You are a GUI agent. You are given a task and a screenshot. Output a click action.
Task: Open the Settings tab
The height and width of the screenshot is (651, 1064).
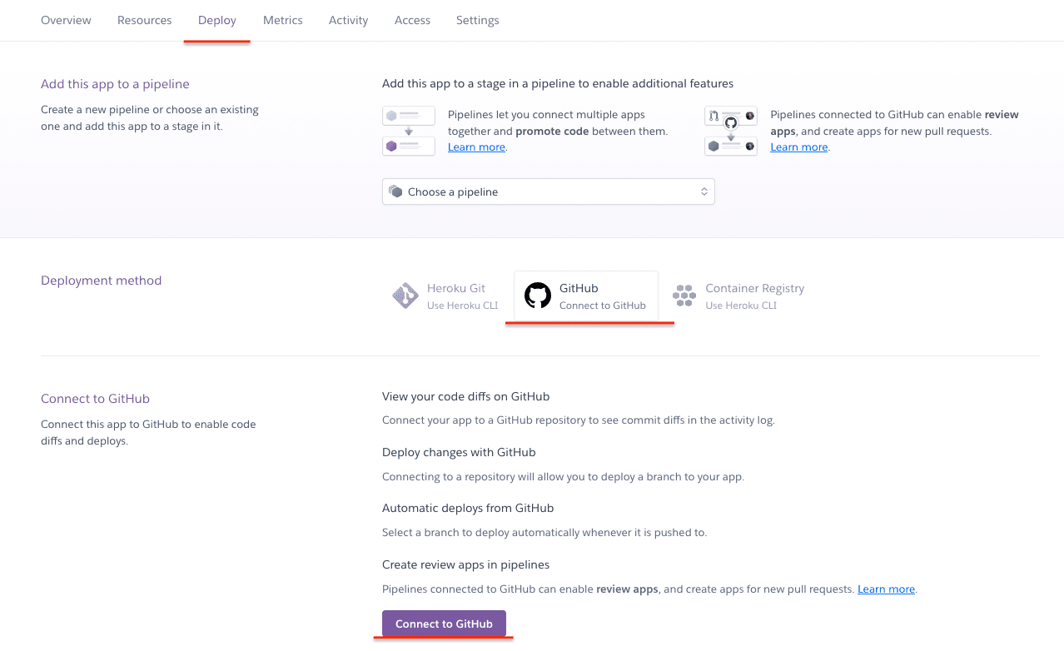point(477,19)
